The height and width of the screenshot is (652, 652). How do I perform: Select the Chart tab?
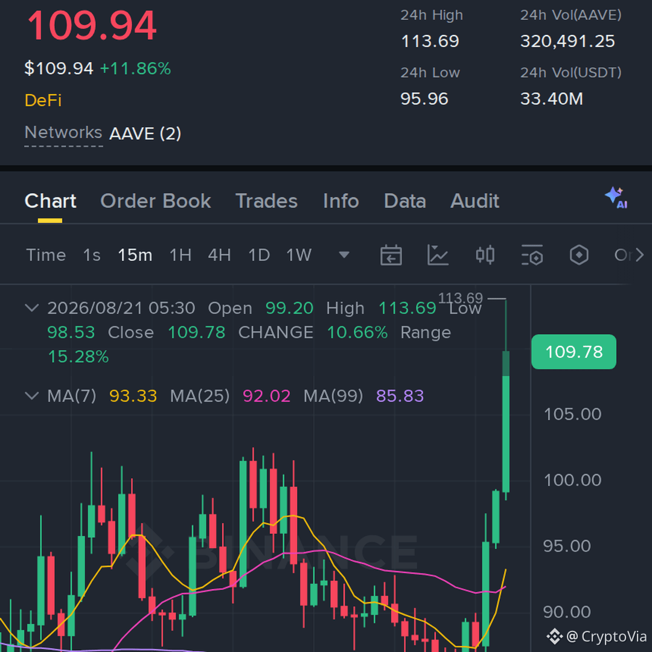click(50, 201)
